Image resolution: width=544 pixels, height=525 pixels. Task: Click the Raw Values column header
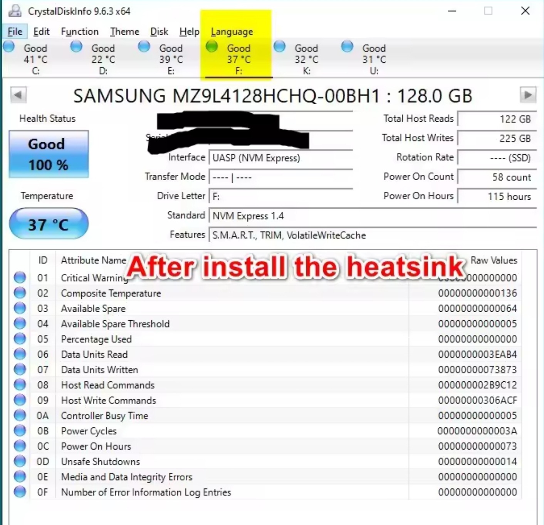(x=494, y=260)
